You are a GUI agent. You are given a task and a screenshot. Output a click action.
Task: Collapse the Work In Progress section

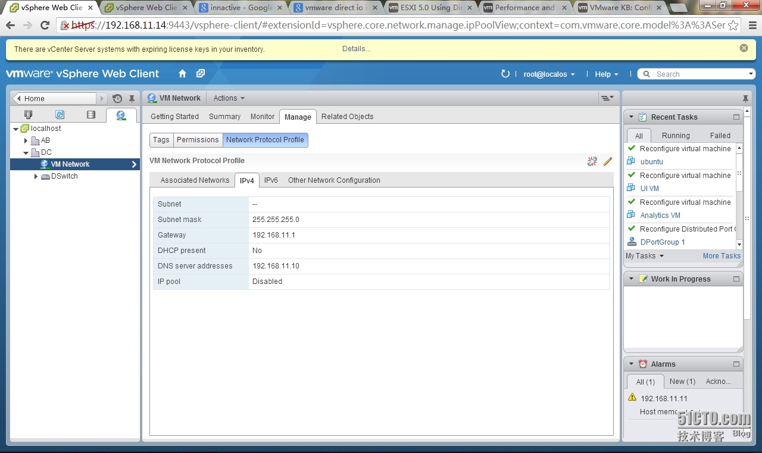[x=632, y=279]
